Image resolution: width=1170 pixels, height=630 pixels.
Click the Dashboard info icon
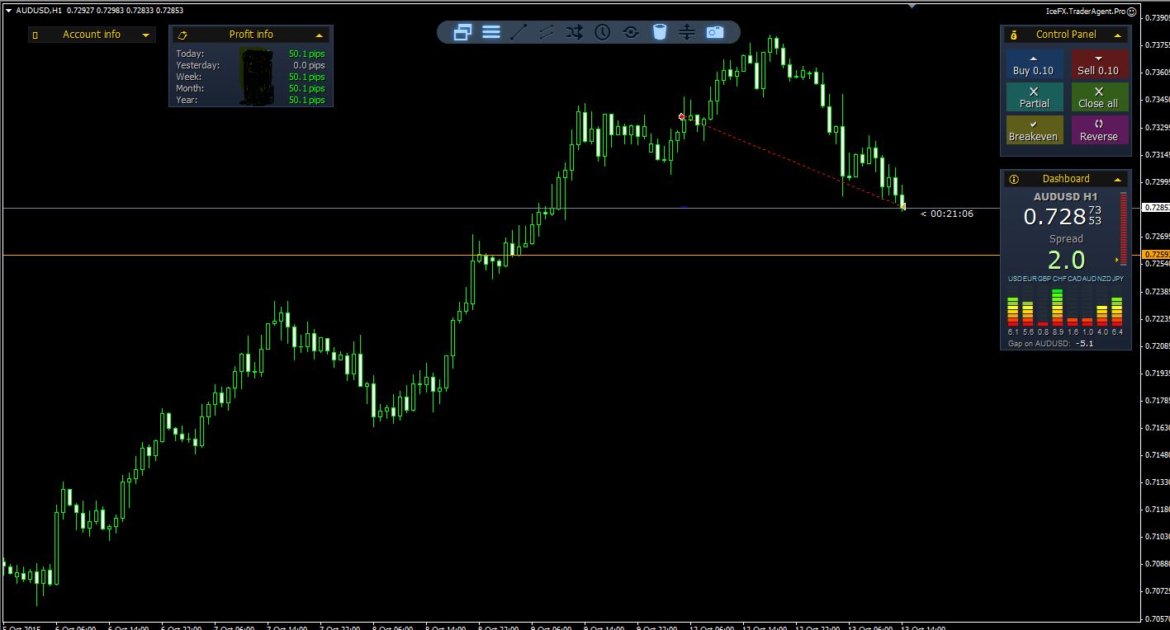tap(1014, 179)
